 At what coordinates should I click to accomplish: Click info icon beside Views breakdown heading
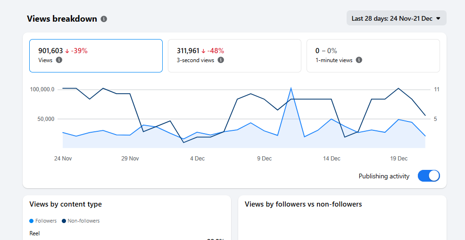(x=104, y=19)
